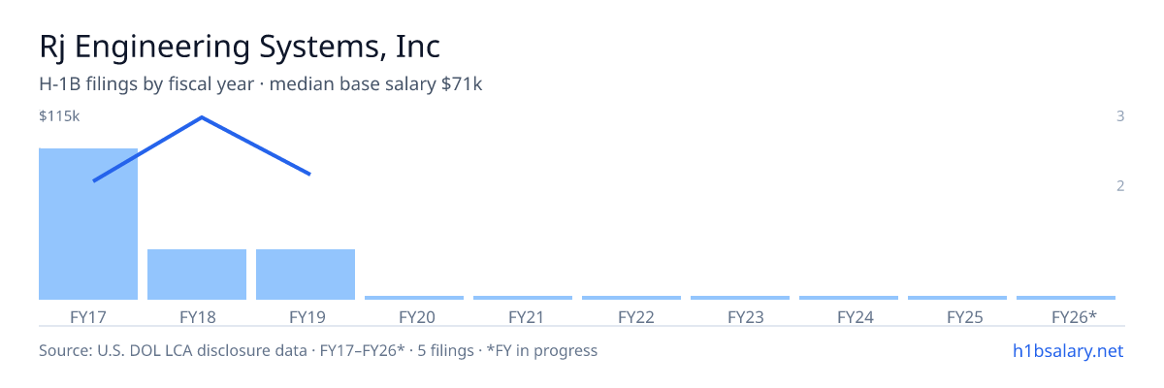The height and width of the screenshot is (388, 1164).
Task: Click the FY19 filings bar
Action: point(306,275)
